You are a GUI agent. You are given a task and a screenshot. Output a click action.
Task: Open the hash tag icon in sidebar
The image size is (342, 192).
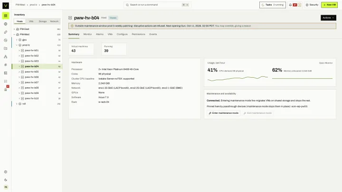[x=6, y=64]
